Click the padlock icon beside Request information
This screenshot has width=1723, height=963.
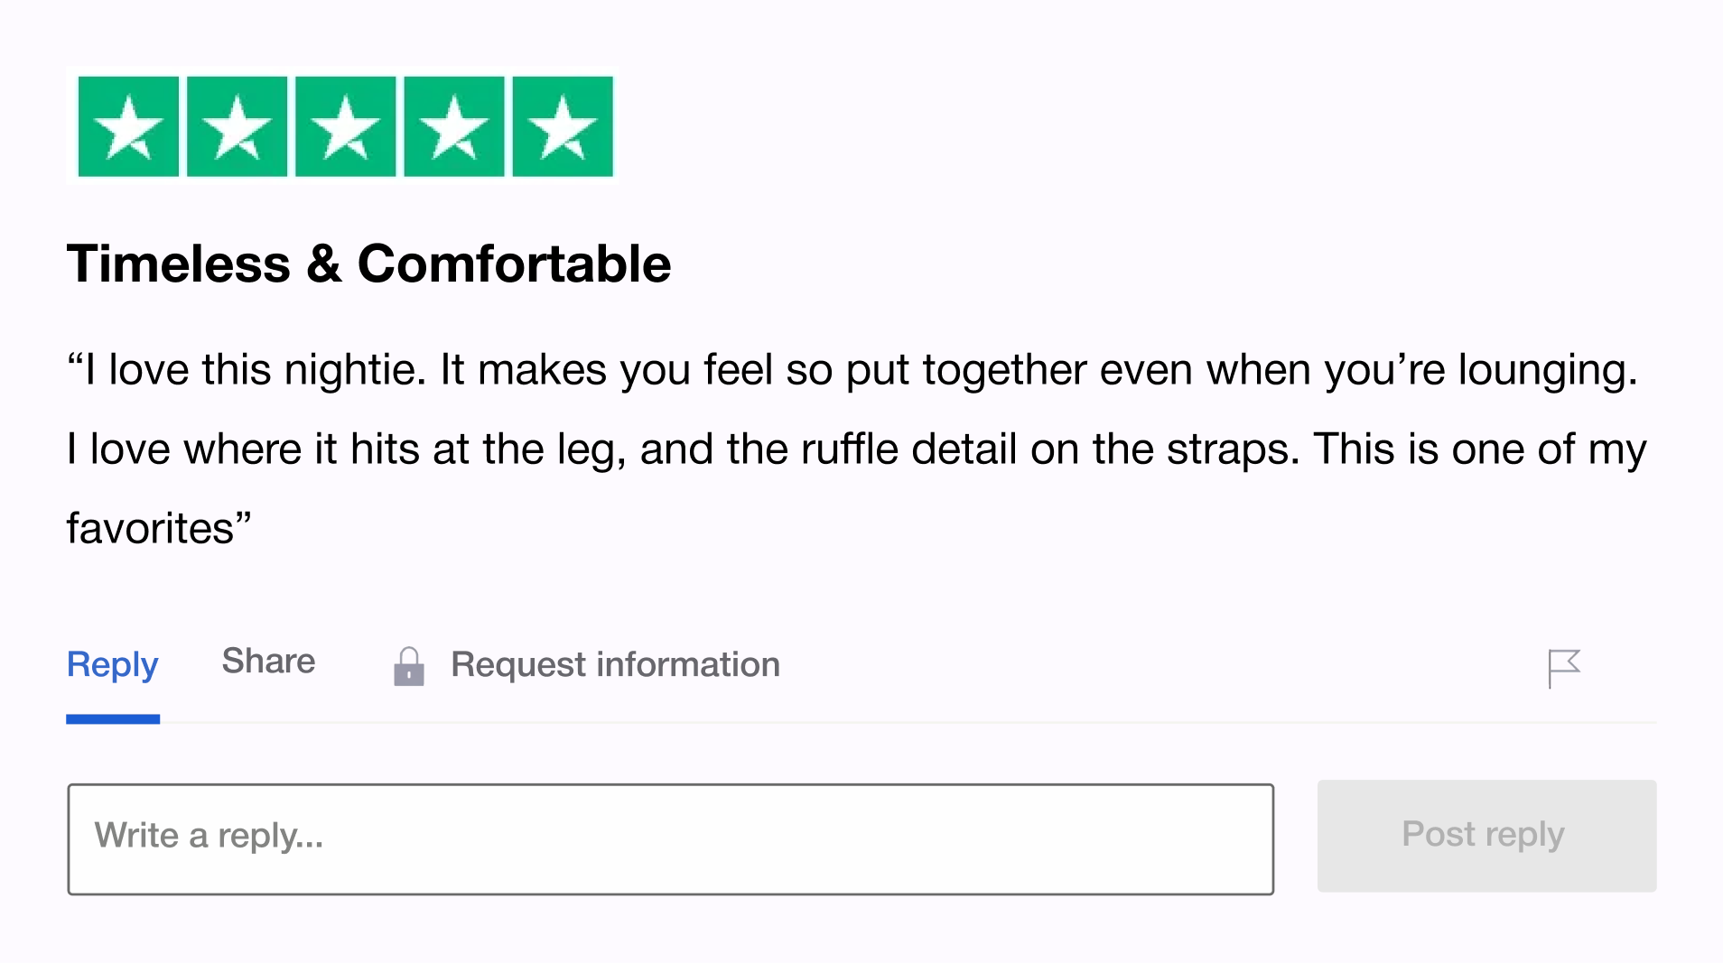coord(409,667)
